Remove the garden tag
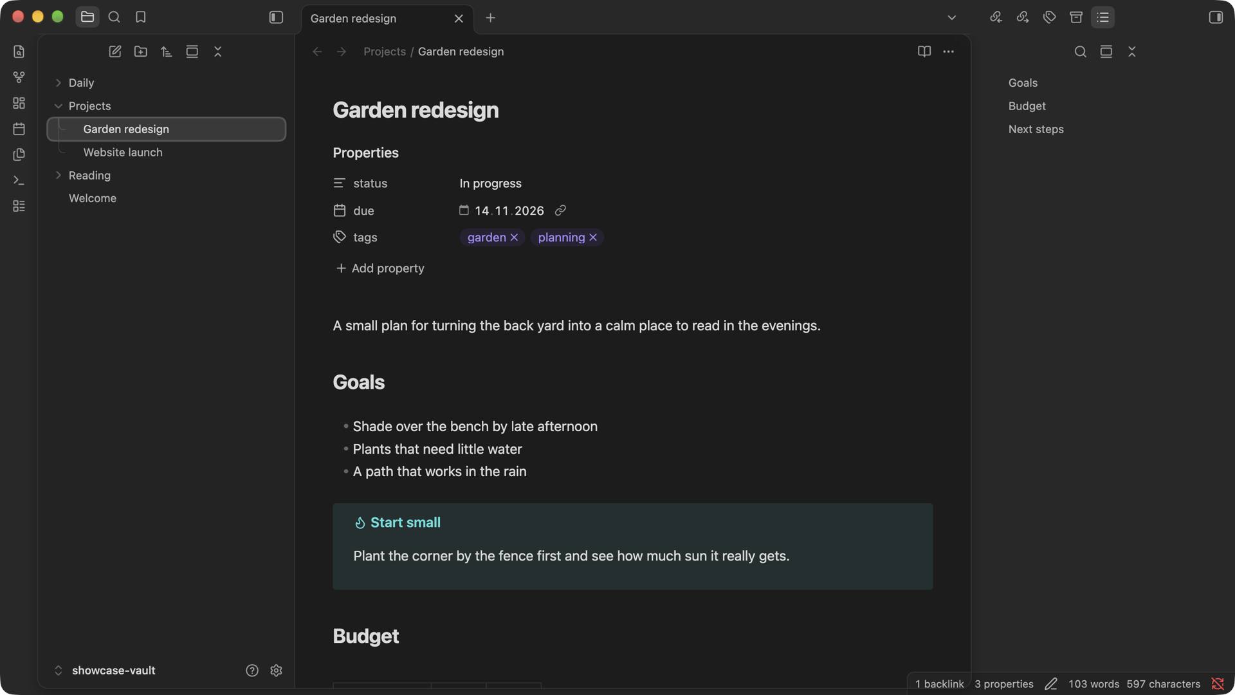 pos(514,237)
